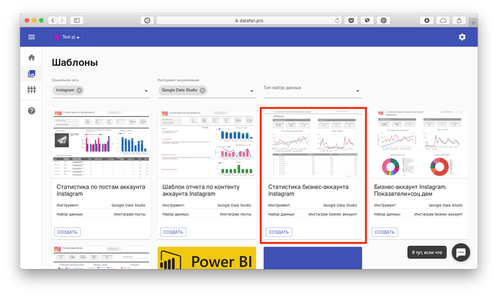Click title 'Шаблон отчета по контенту аккаунта Instagram'
The height and width of the screenshot is (296, 498).
point(201,191)
